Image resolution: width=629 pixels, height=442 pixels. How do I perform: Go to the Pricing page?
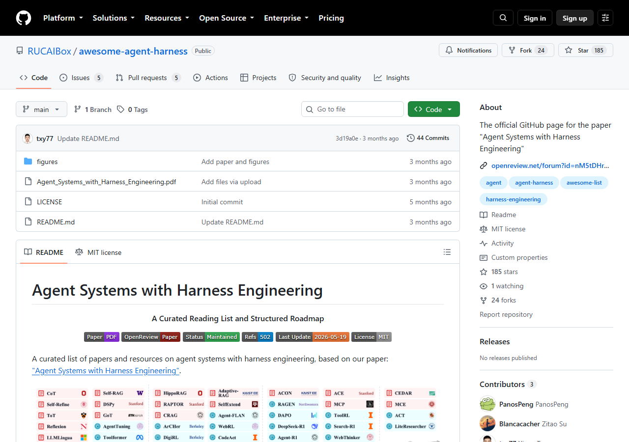click(x=331, y=18)
